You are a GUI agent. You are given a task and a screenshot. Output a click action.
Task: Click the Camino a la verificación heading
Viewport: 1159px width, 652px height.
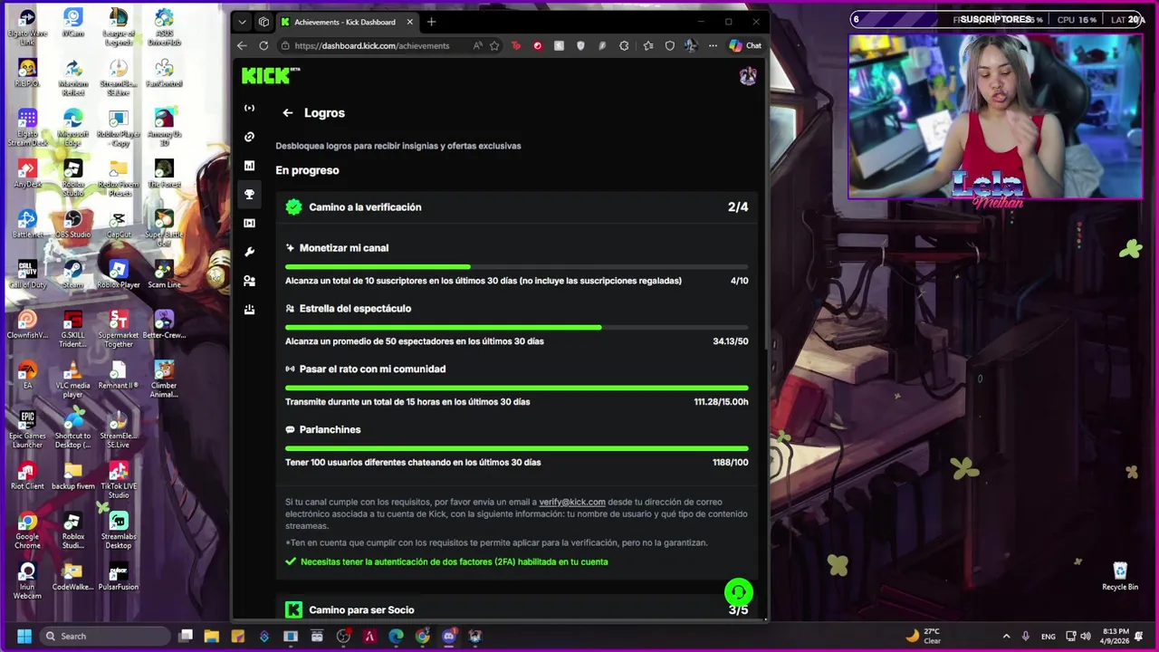[x=365, y=207]
